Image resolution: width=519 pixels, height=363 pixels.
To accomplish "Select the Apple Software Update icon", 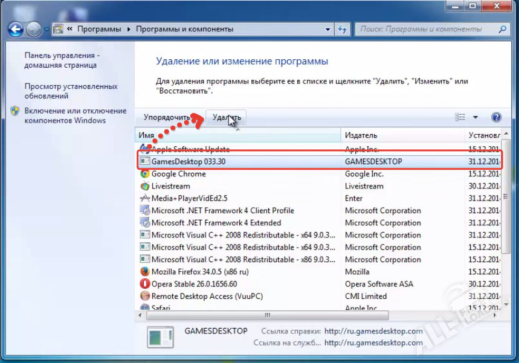I will pos(144,149).
